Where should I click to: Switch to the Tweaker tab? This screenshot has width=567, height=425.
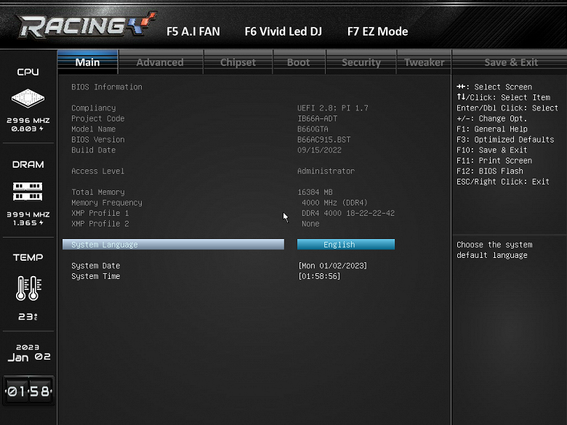425,62
